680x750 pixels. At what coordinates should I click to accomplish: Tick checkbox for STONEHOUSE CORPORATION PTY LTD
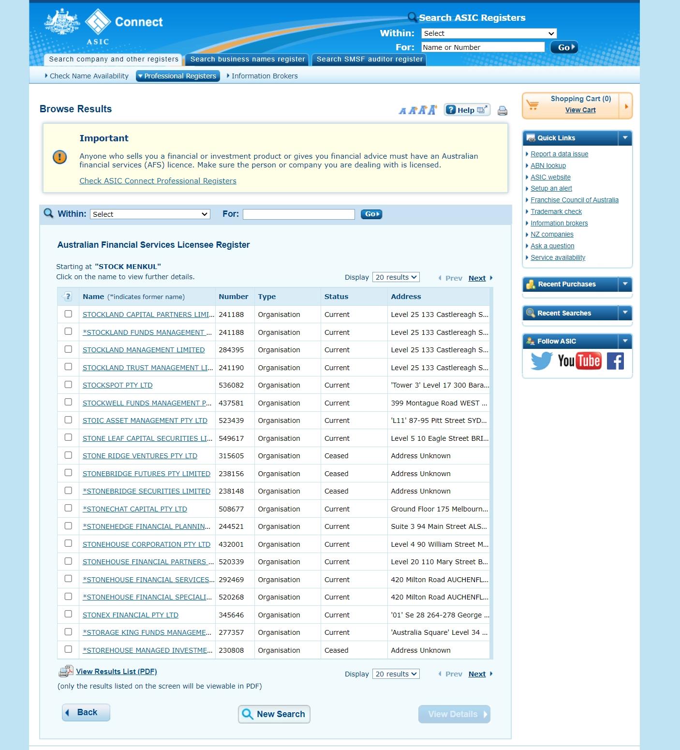pyautogui.click(x=68, y=543)
